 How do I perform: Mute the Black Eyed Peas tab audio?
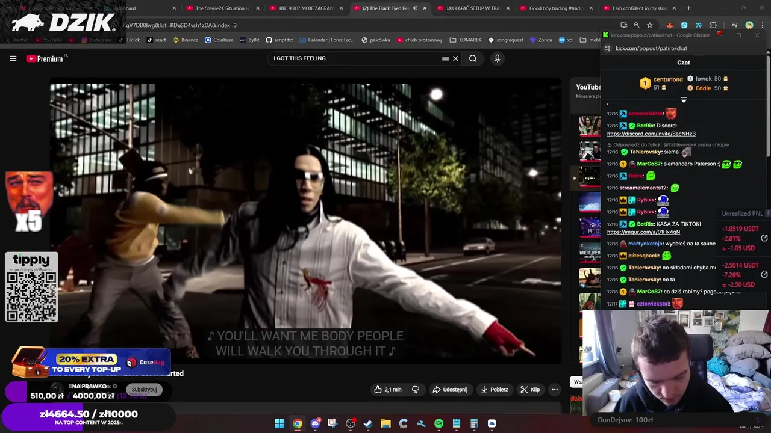(415, 8)
